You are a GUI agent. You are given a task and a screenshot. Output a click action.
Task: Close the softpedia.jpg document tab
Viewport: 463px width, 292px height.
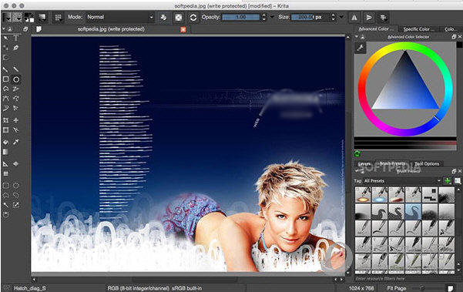click(x=183, y=29)
